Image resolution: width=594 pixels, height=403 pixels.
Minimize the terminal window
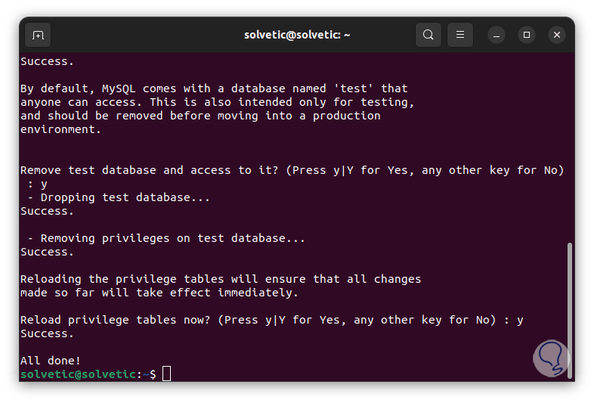click(497, 35)
